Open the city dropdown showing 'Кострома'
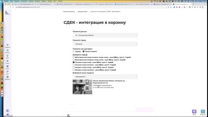Viewport: 208px width, 117px height. (105, 44)
